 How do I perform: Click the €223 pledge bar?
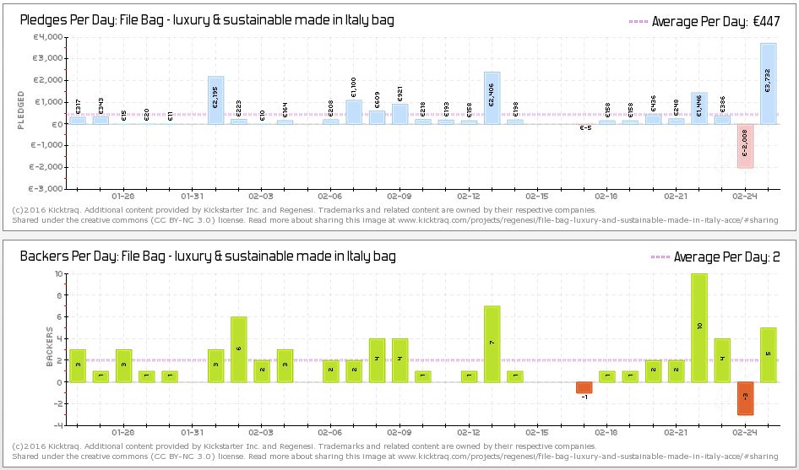[238, 122]
